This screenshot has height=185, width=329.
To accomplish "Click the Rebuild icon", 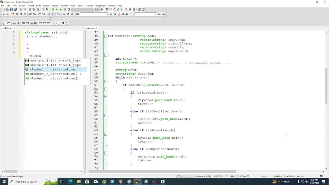I will pyautogui.click(x=65, y=10).
